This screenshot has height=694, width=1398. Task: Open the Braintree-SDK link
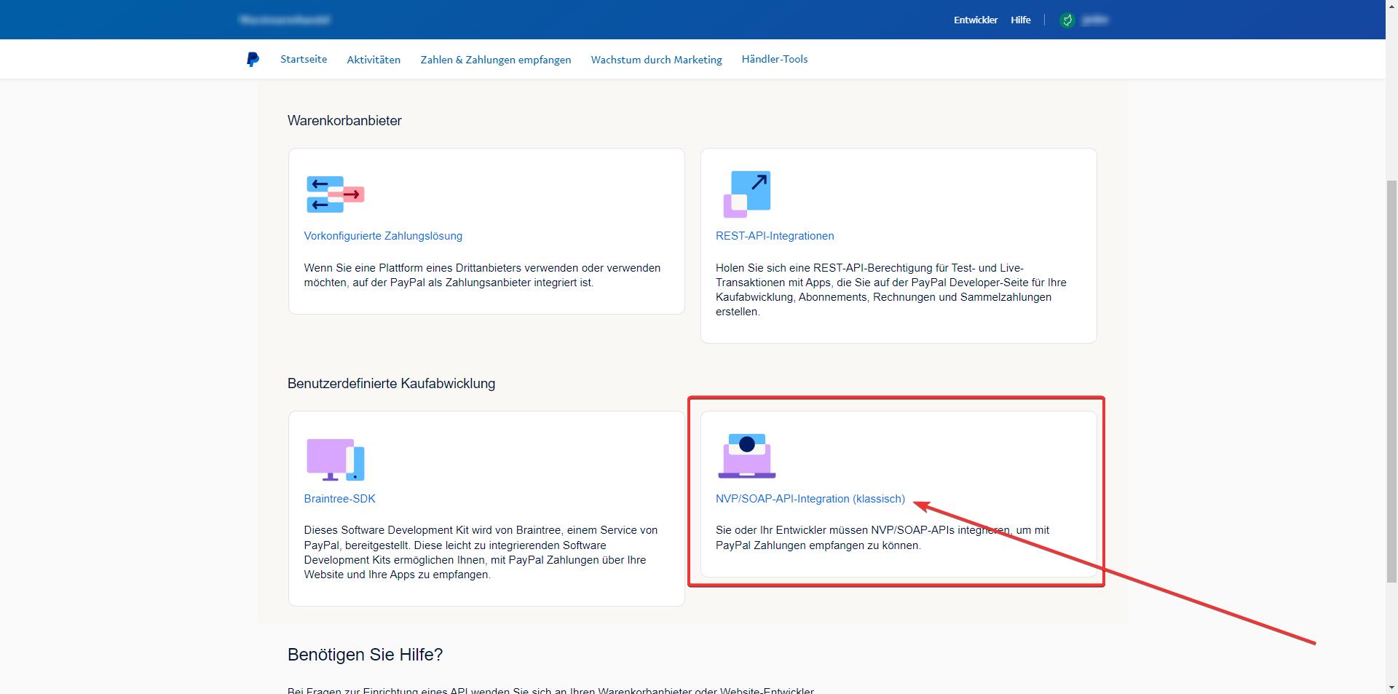pos(339,499)
